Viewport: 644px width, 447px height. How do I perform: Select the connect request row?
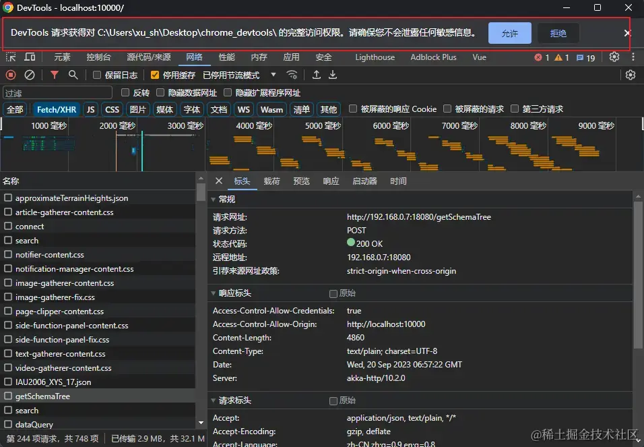98,226
